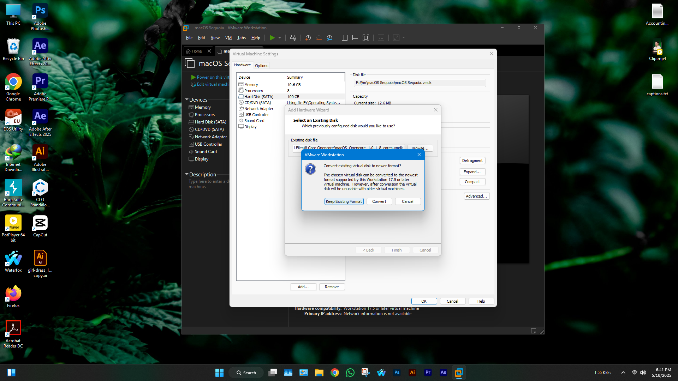Click the Send Ctrl+Alt+Del toolbar icon

[x=293, y=38]
